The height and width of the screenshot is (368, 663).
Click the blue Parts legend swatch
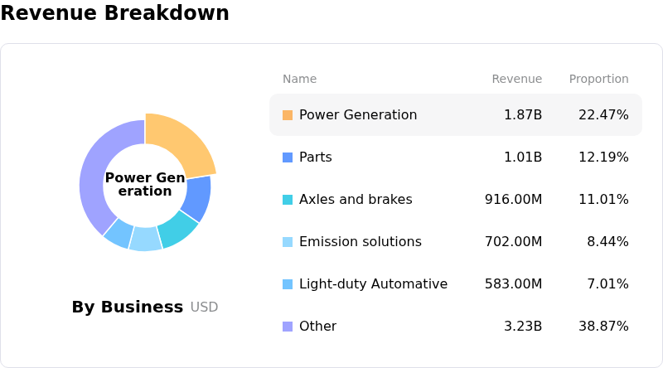coord(288,157)
